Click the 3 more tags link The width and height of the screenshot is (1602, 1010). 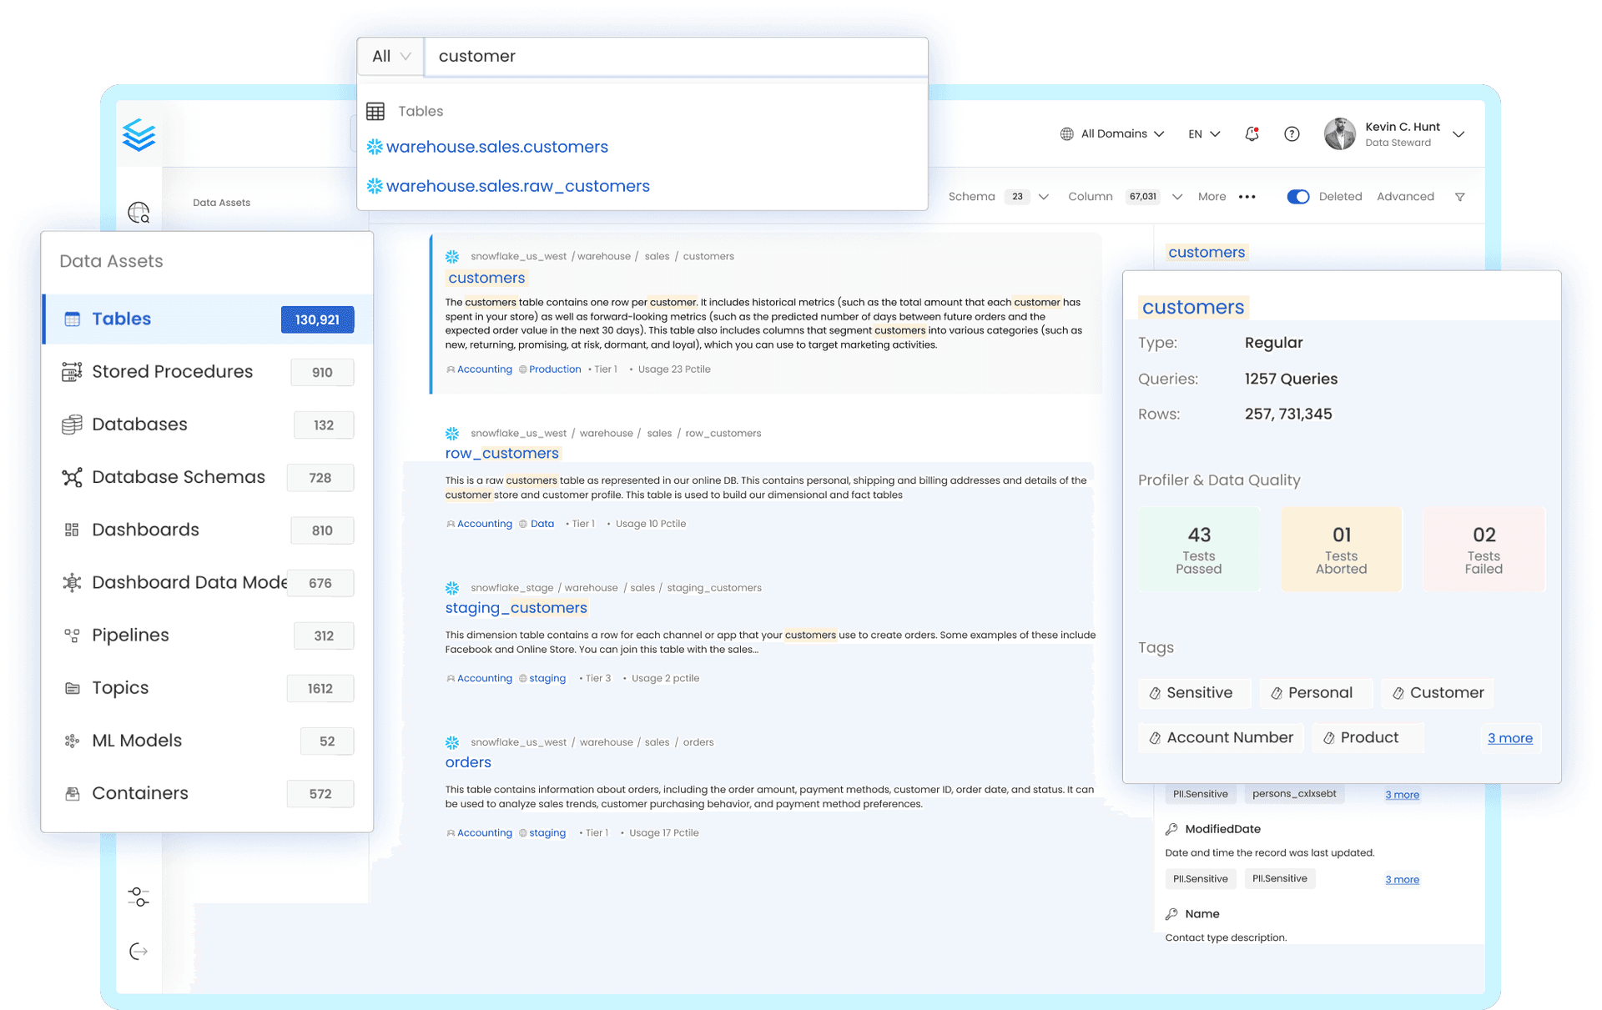click(1510, 738)
